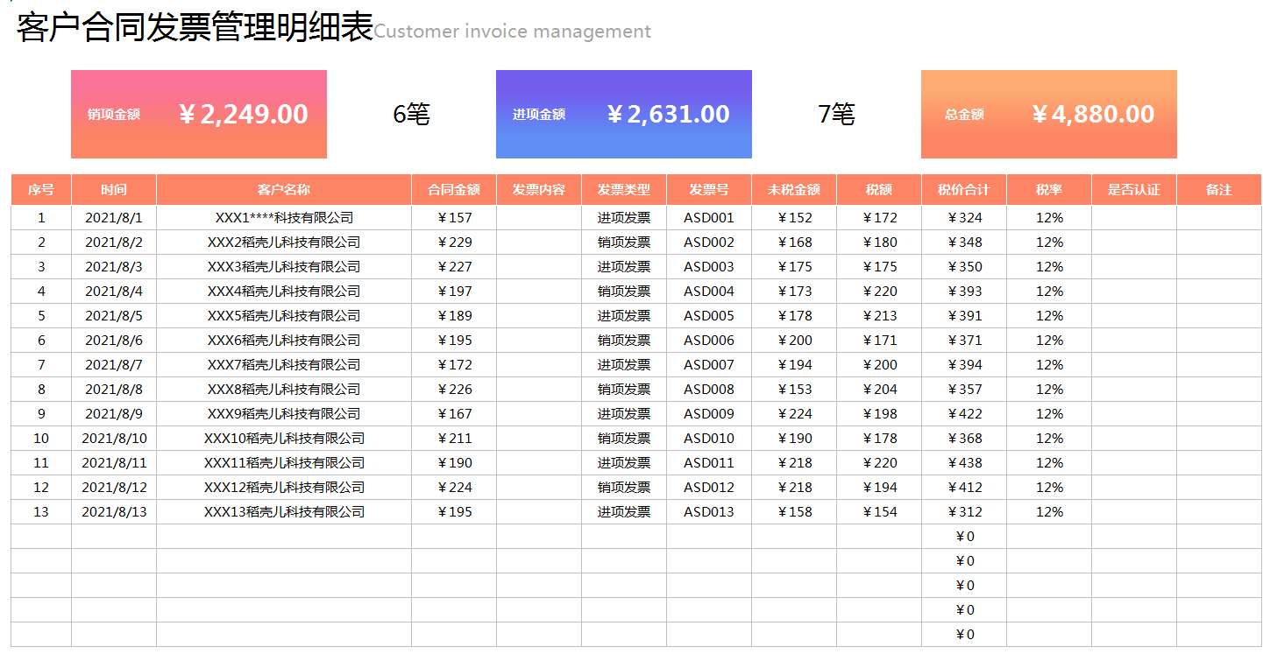Select the 6笔 count cell
This screenshot has width=1263, height=654.
pyautogui.click(x=411, y=114)
